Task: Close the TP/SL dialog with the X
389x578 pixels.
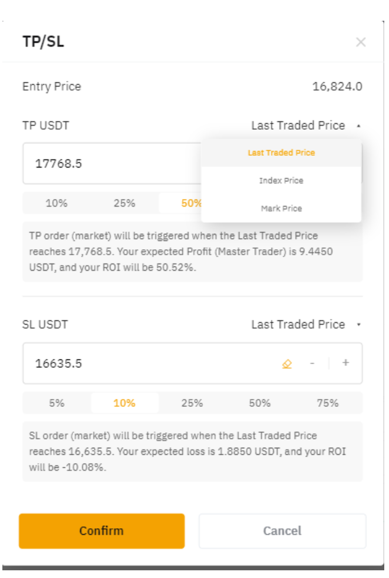Action: point(361,42)
